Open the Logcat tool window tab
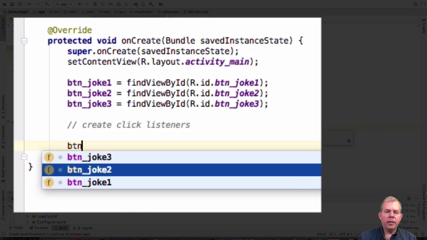This screenshot has width=427, height=240. point(85,228)
